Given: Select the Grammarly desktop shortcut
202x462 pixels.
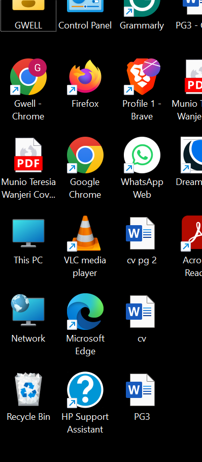Looking at the screenshot, I should pos(142,8).
